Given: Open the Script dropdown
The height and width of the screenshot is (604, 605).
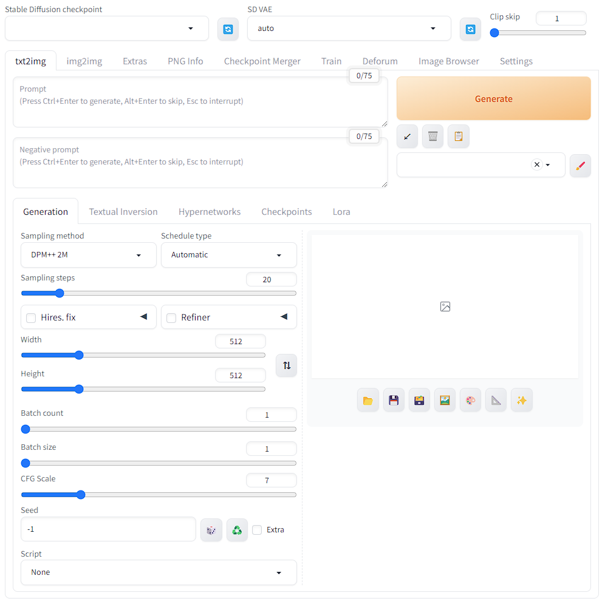Looking at the screenshot, I should tap(159, 572).
